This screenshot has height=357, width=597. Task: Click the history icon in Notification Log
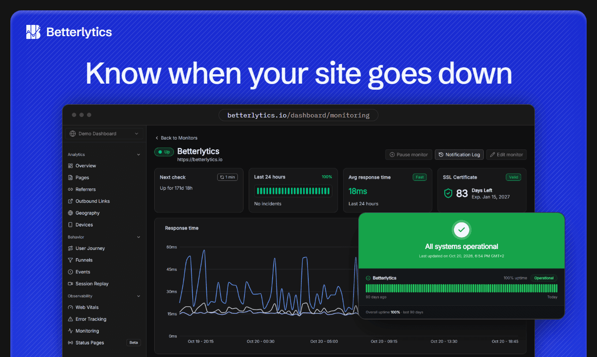441,155
